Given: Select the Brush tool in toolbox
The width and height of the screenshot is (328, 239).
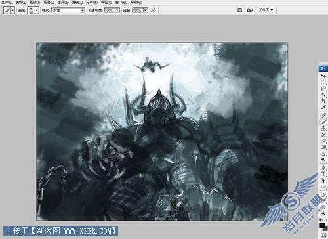Looking at the screenshot, I should (x=323, y=121).
